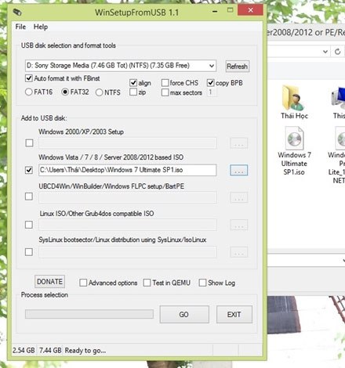Image resolution: width=345 pixels, height=368 pixels.
Task: Open the Thái Học user folder icon
Action: click(x=293, y=98)
